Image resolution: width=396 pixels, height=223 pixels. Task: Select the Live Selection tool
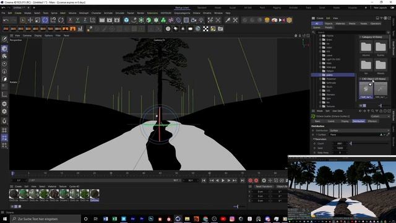point(23,20)
